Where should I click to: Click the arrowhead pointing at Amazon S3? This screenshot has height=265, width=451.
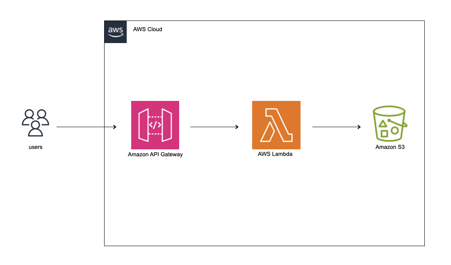pos(359,127)
